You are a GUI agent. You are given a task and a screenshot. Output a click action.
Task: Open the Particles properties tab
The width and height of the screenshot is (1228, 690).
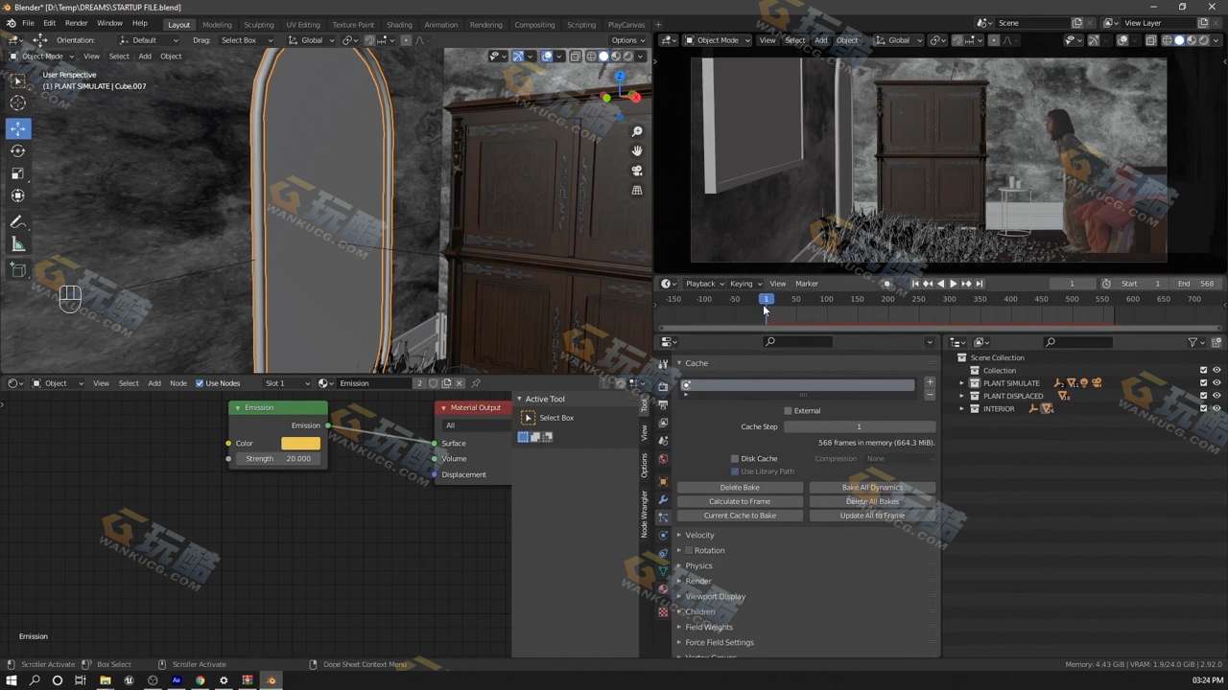point(663,517)
